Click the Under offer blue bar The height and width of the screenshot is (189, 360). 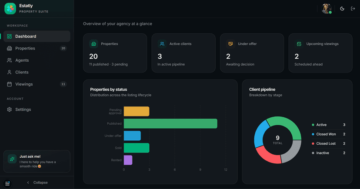click(x=132, y=136)
